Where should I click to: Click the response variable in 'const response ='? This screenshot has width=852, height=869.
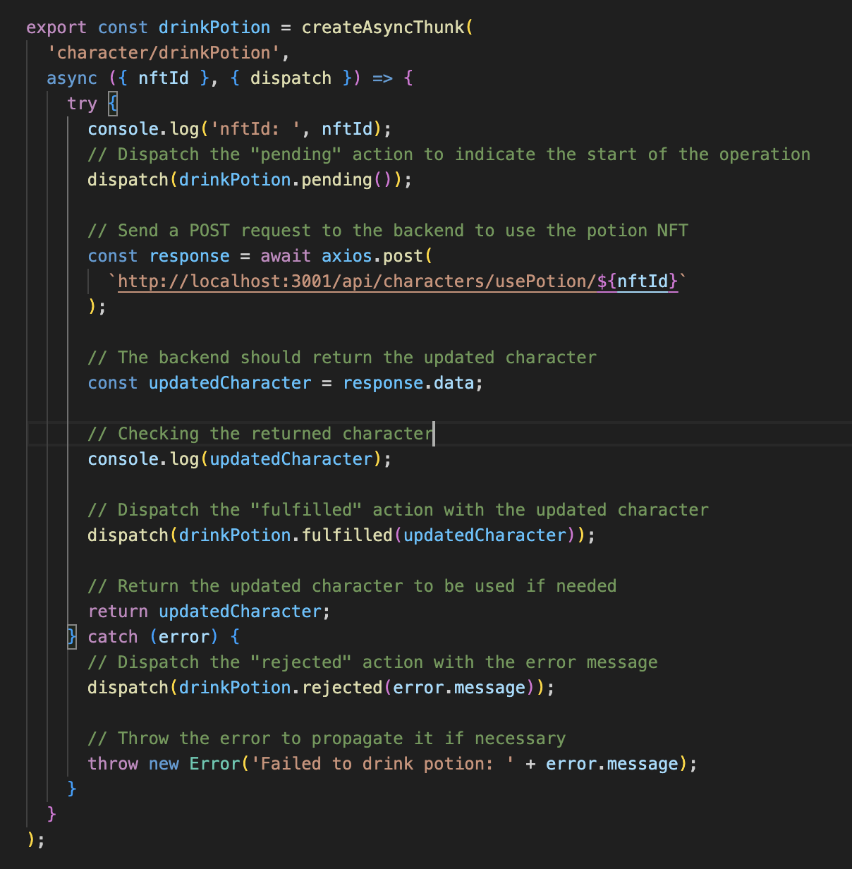(189, 256)
